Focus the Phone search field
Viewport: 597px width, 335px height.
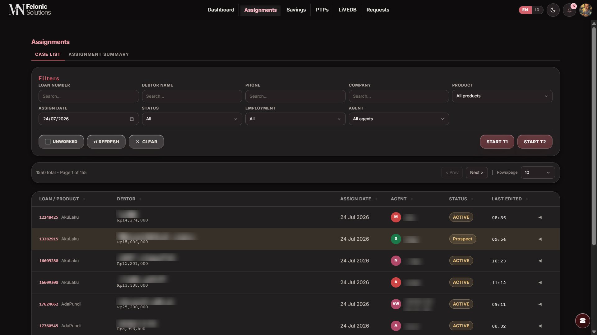[295, 96]
